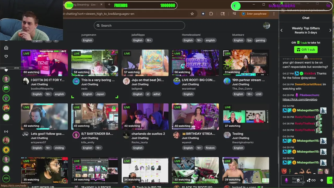This screenshot has width=334, height=188.
Task: Click the live broadcast icon in sidebar
Action: pyautogui.click(x=6, y=132)
